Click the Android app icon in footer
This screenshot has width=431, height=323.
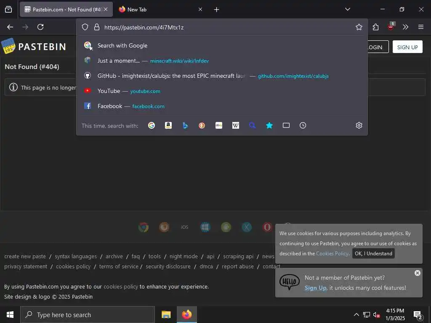[226, 227]
